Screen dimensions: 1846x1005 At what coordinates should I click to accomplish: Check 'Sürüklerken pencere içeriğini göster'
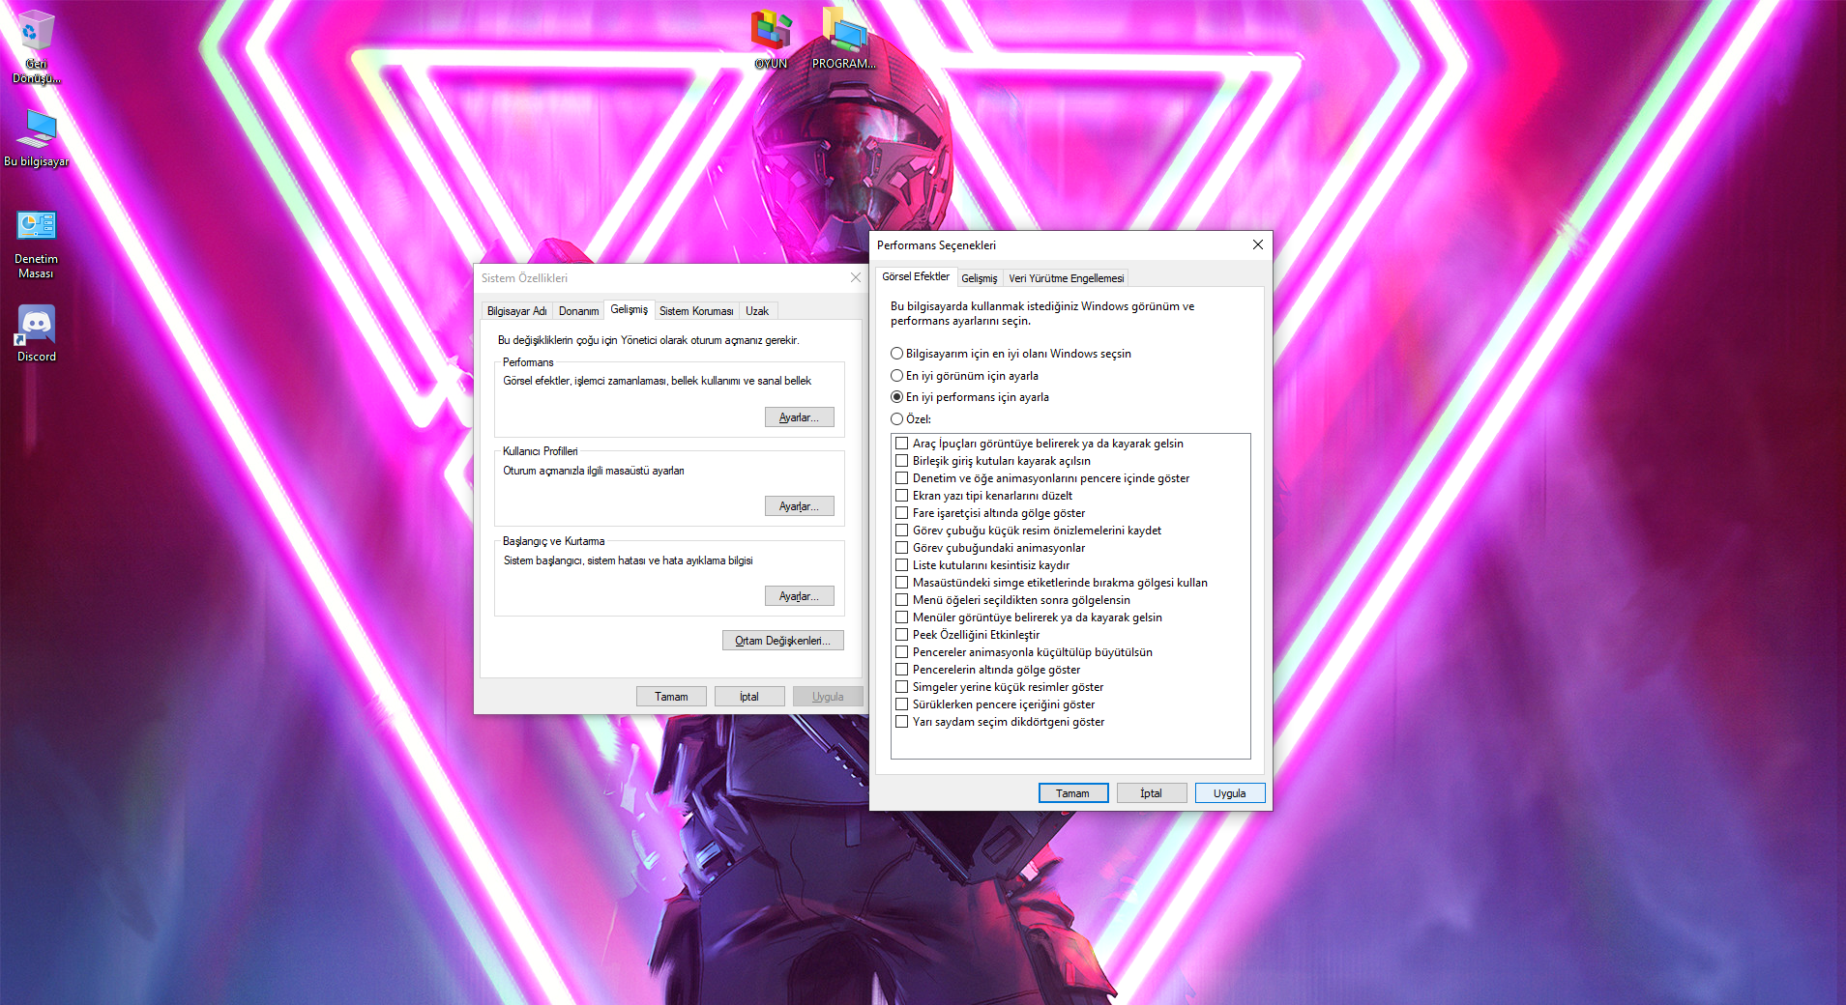(x=901, y=704)
